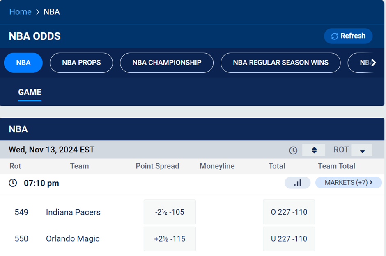The width and height of the screenshot is (386, 256).
Task: Click the clock icon in the date bar
Action: (x=293, y=150)
